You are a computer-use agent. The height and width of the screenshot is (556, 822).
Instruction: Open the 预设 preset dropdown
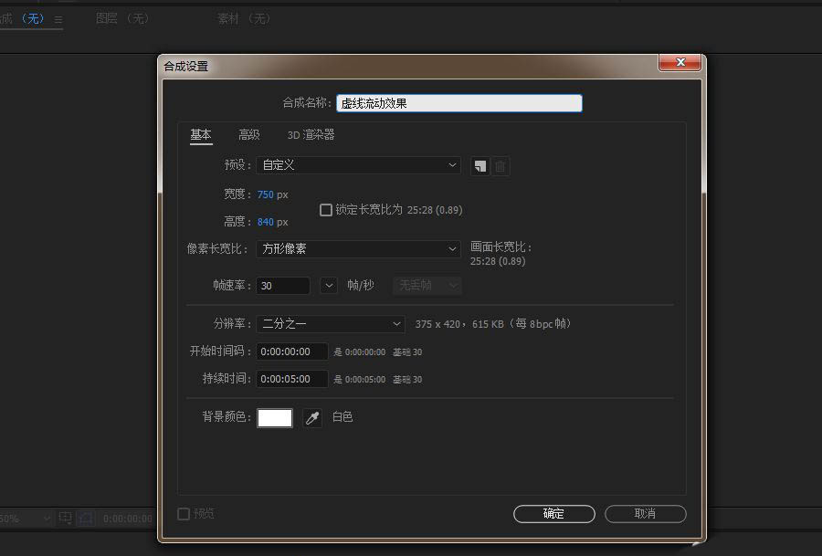360,166
